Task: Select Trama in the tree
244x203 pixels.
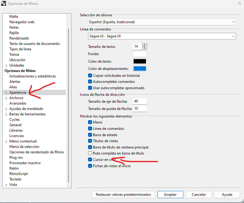Action: tap(14, 55)
